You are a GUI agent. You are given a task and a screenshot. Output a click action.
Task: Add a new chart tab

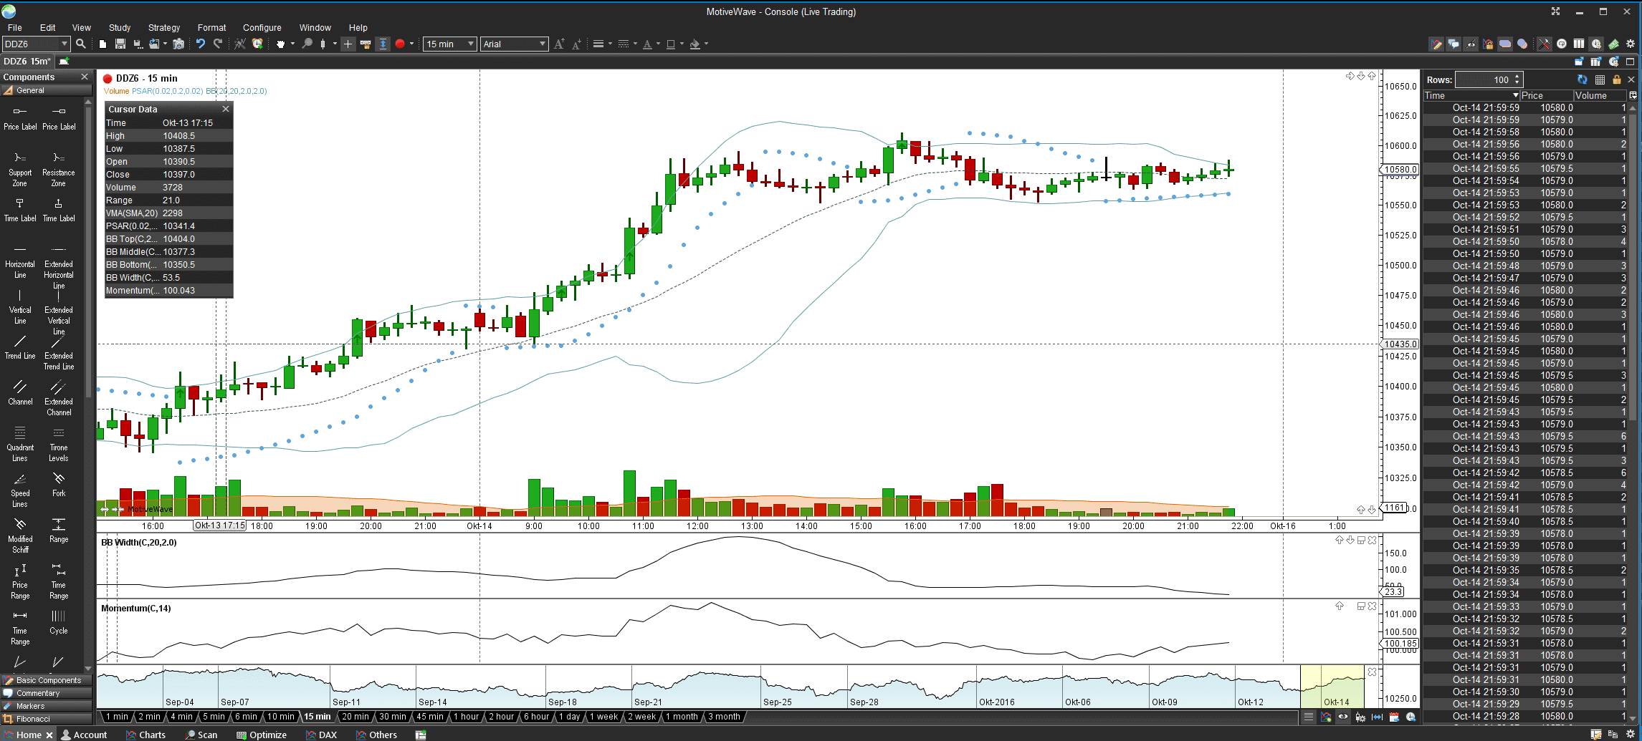pos(64,62)
